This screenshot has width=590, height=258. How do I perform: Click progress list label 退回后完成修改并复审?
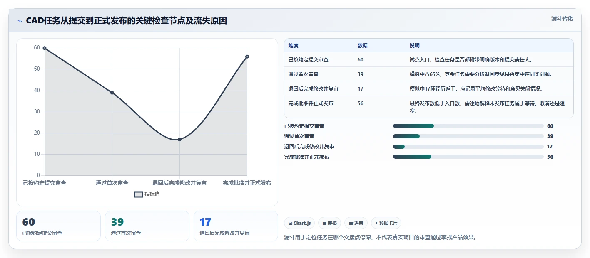click(x=309, y=147)
